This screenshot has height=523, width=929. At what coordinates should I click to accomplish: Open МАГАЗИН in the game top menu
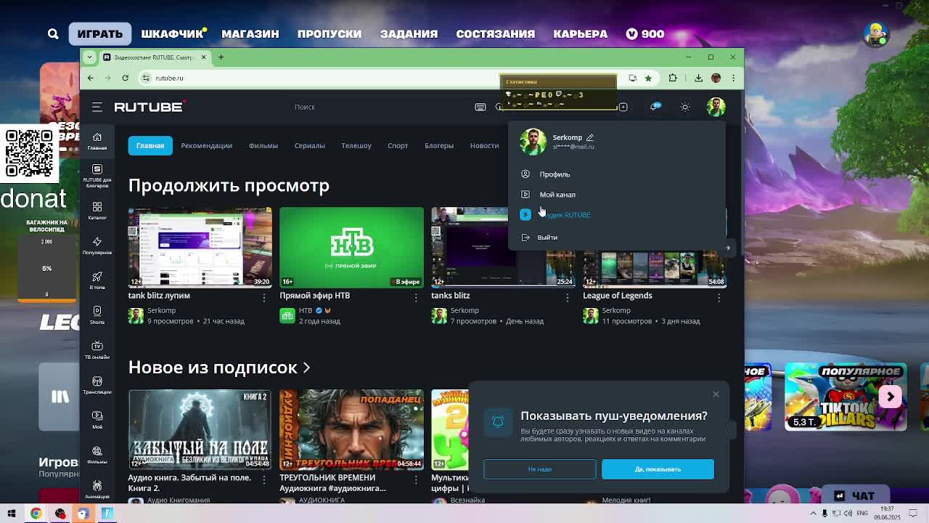click(x=250, y=34)
